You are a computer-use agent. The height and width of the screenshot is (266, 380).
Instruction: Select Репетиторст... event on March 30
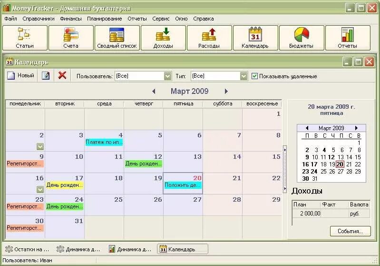click(25, 228)
